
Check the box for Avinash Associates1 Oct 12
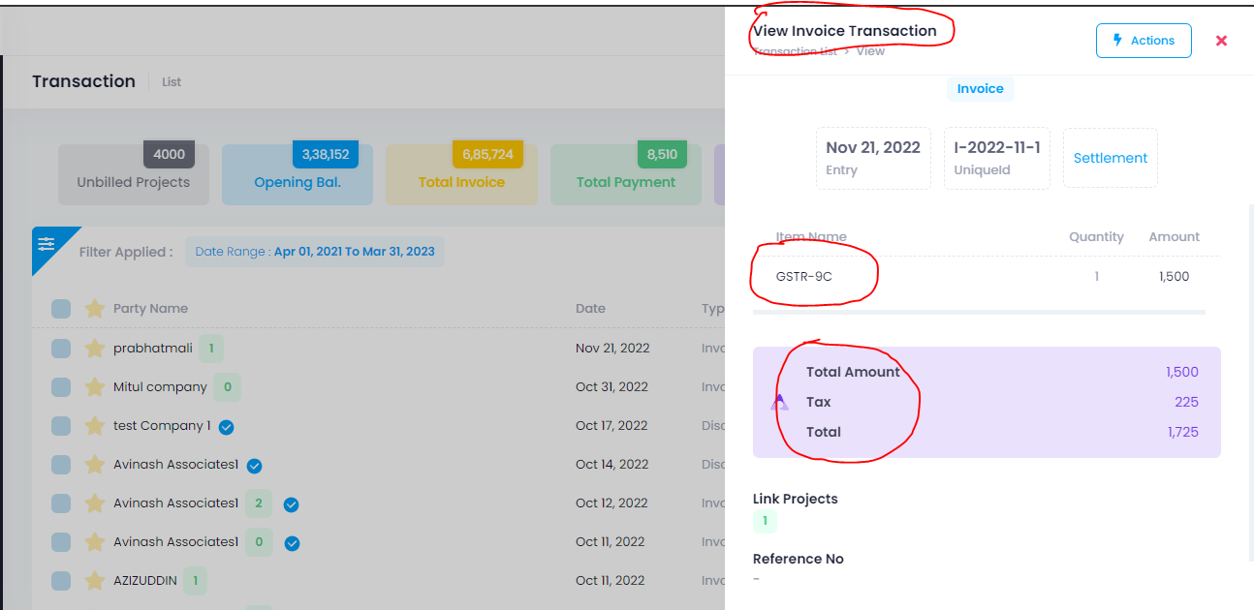[x=61, y=503]
